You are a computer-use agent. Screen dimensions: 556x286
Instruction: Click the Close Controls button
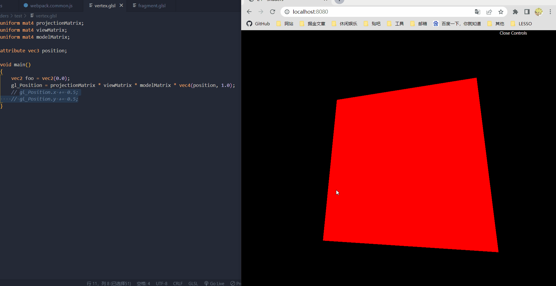(513, 33)
